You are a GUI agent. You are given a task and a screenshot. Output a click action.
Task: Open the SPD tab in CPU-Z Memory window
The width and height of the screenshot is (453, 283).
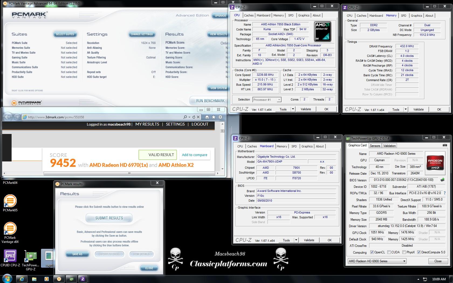point(403,16)
